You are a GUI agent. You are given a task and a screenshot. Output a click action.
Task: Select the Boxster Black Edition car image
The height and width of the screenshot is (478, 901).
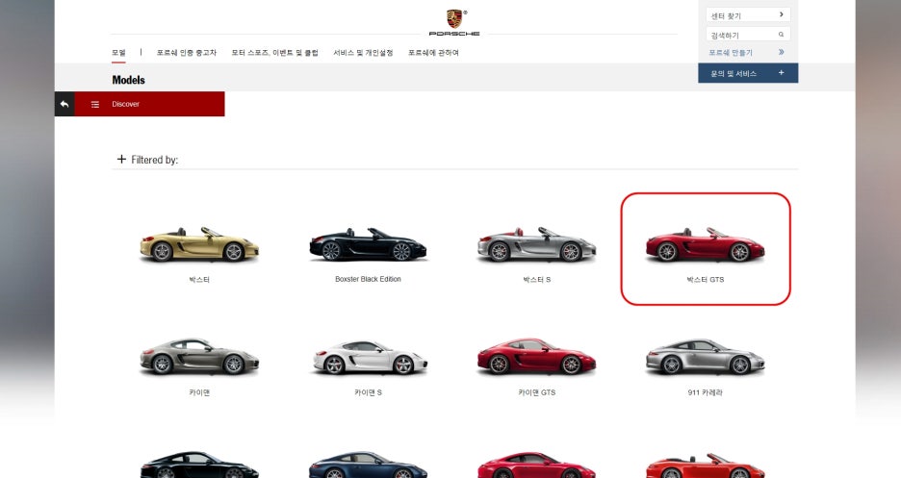pyautogui.click(x=368, y=245)
